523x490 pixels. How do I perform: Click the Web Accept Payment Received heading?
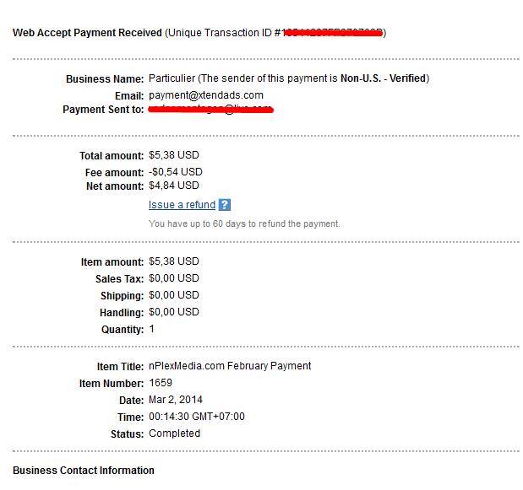(x=87, y=33)
